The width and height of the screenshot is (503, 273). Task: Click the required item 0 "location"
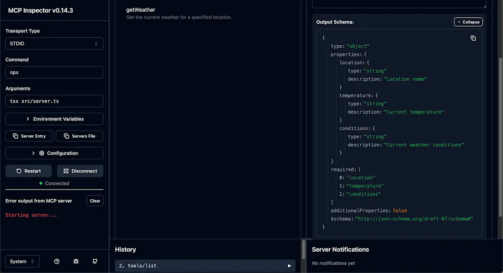point(361,178)
